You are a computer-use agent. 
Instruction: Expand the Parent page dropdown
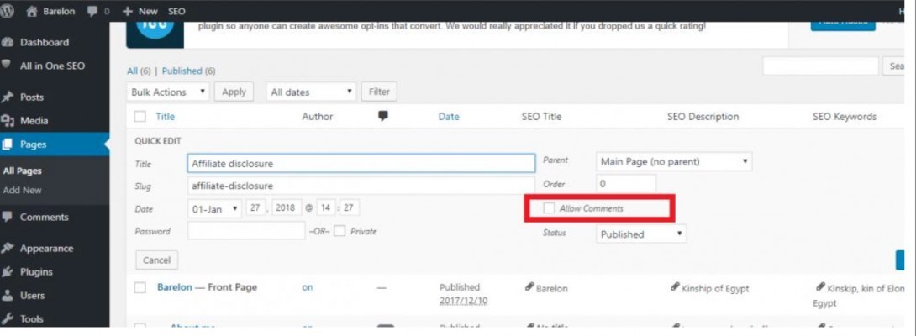point(673,161)
